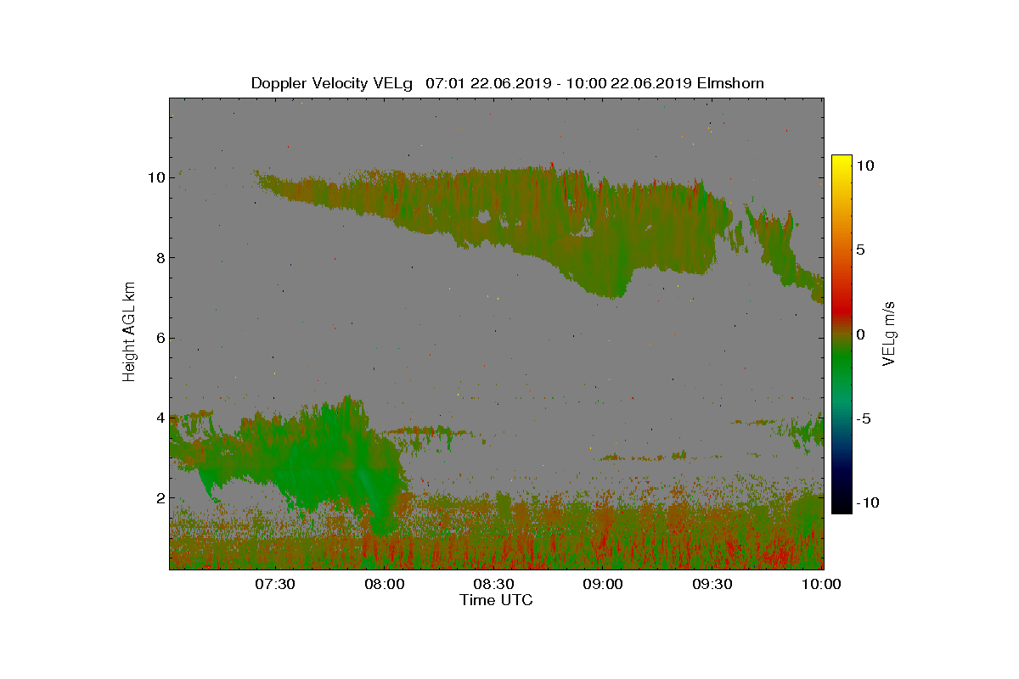Click the colorbar scale label 5
Viewport: 1019px width, 679px height.
pyautogui.click(x=859, y=250)
